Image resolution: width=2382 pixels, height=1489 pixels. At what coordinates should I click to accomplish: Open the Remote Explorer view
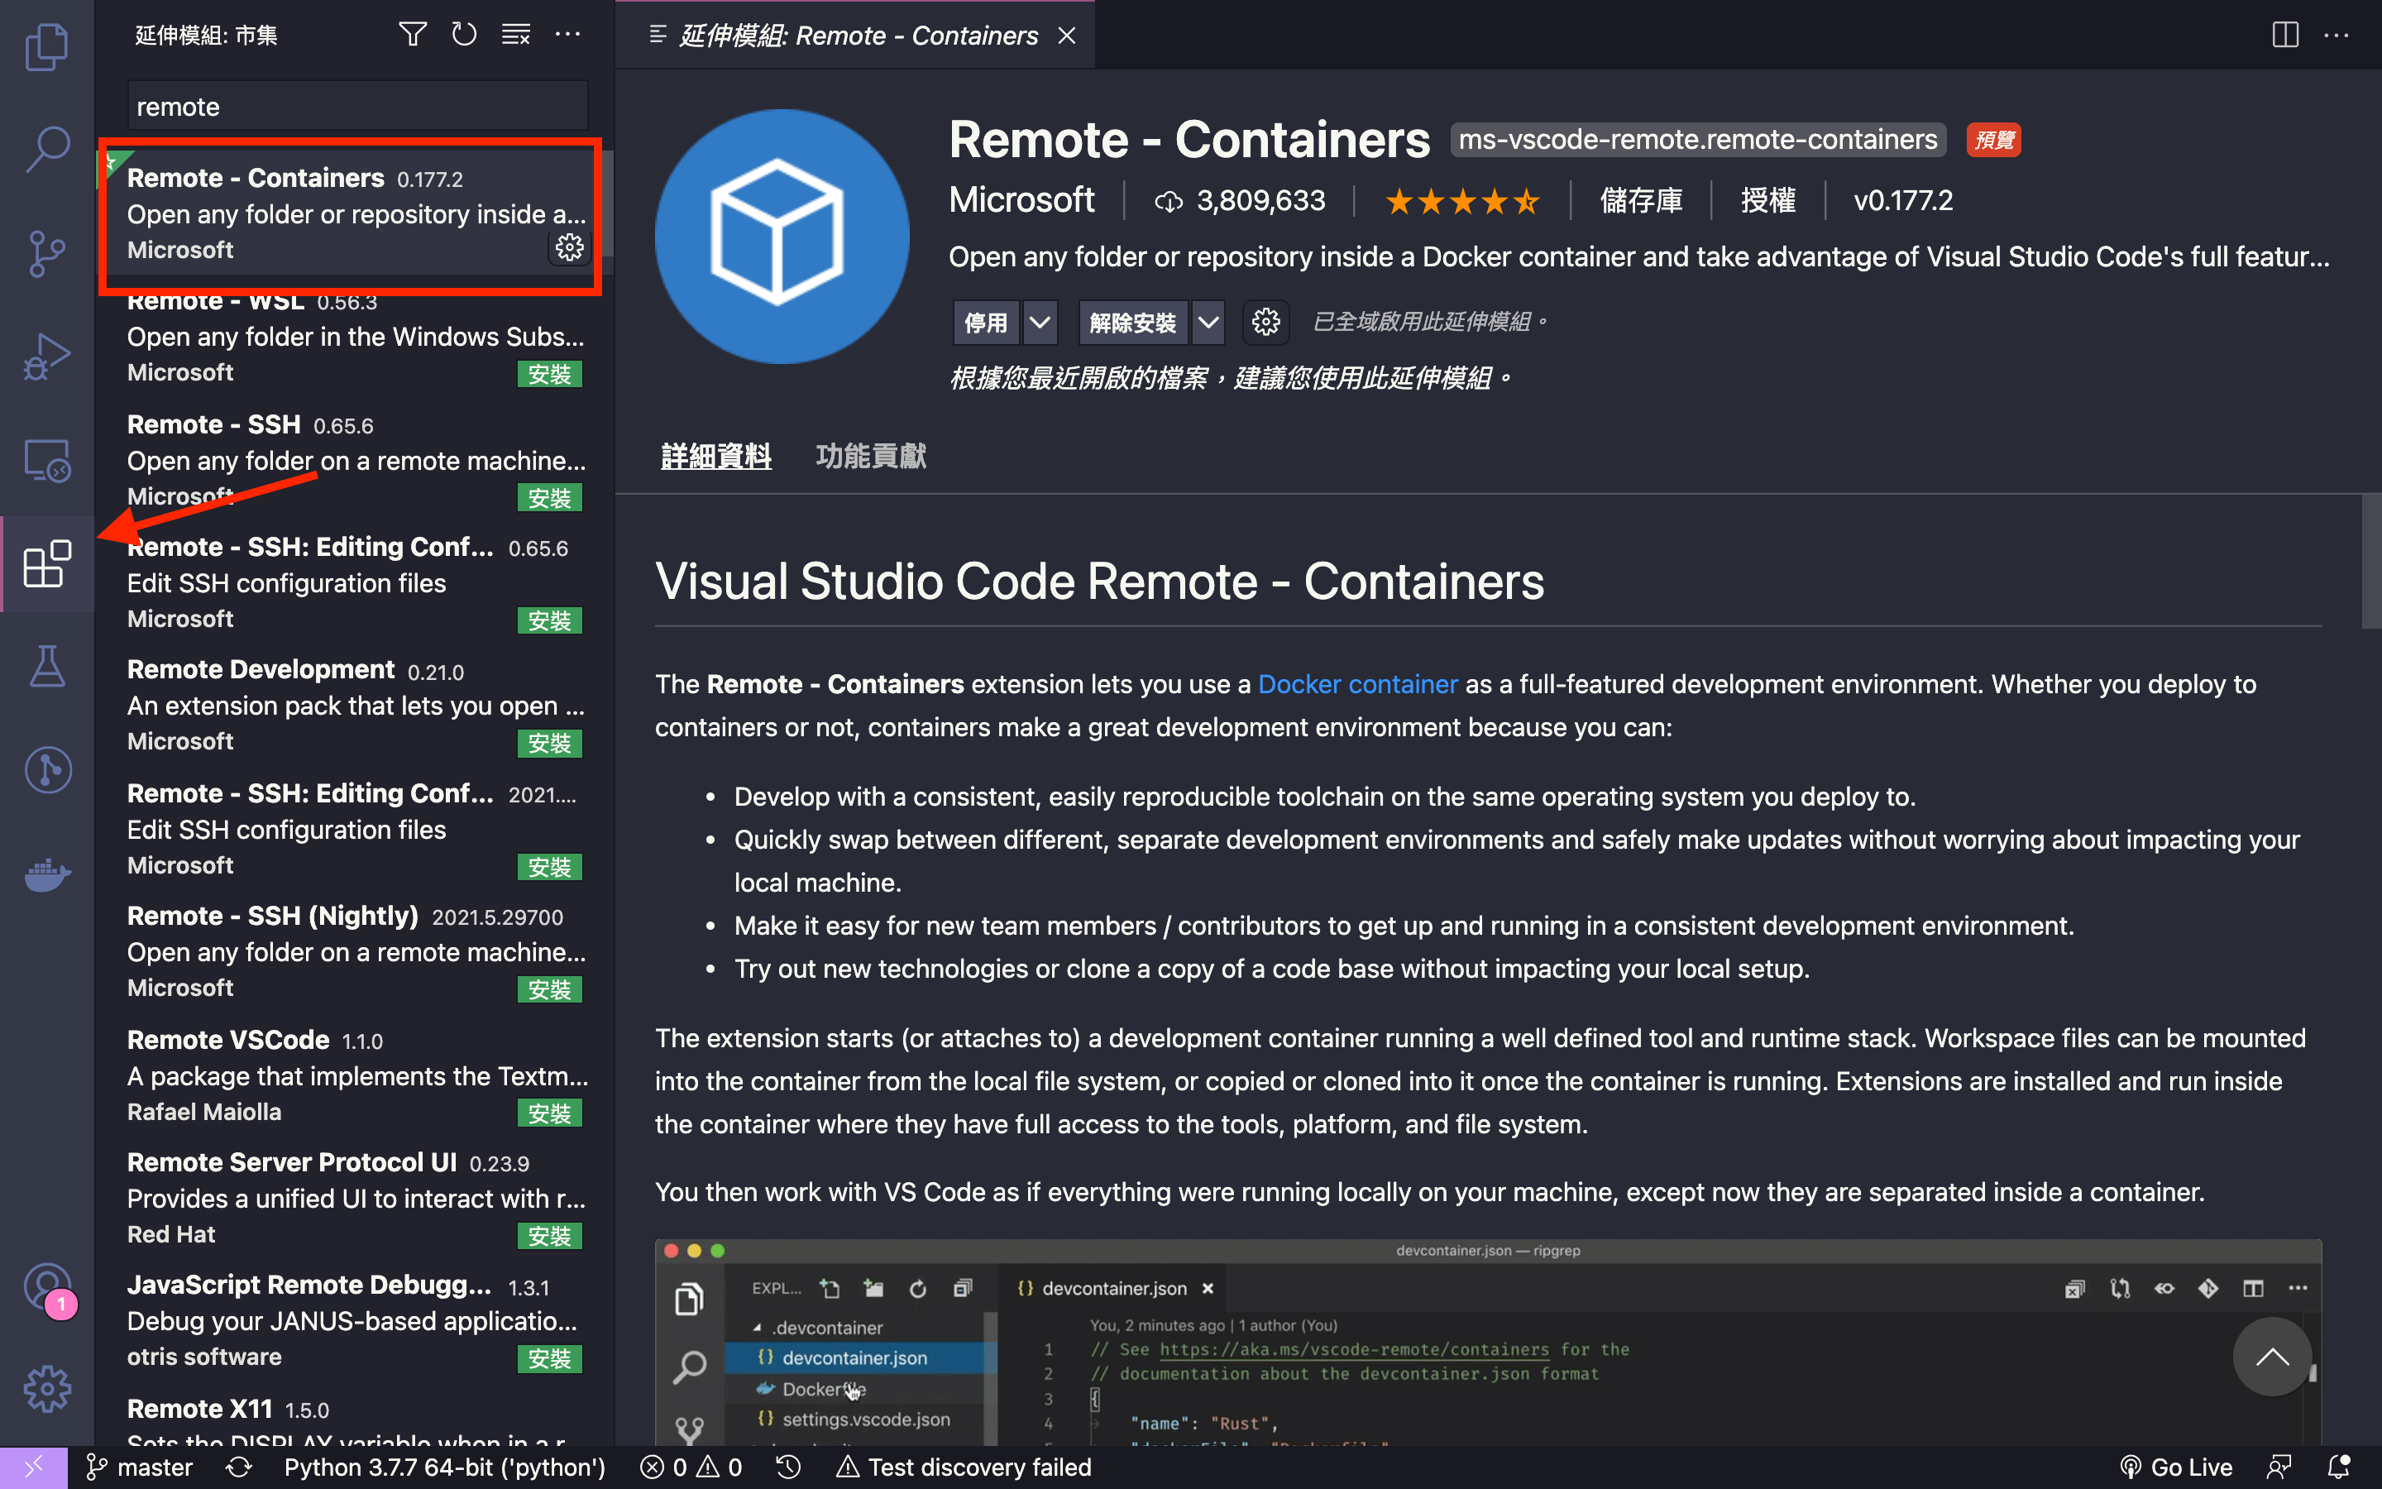(x=46, y=460)
